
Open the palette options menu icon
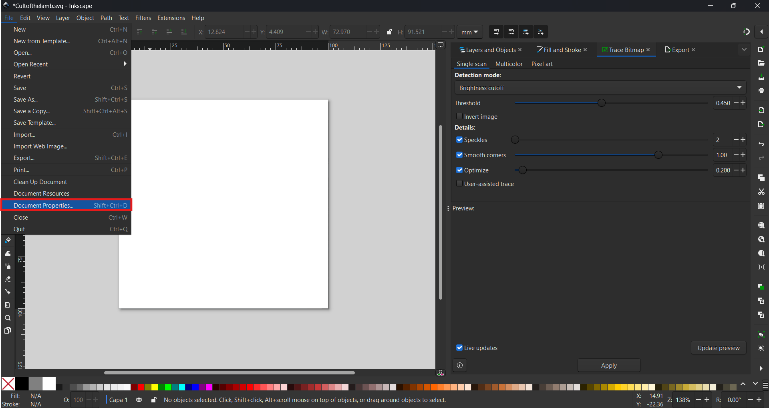click(765, 385)
